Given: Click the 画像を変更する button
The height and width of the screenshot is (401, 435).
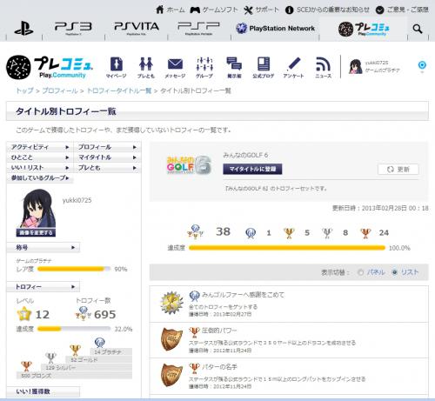Looking at the screenshot, I should point(36,233).
